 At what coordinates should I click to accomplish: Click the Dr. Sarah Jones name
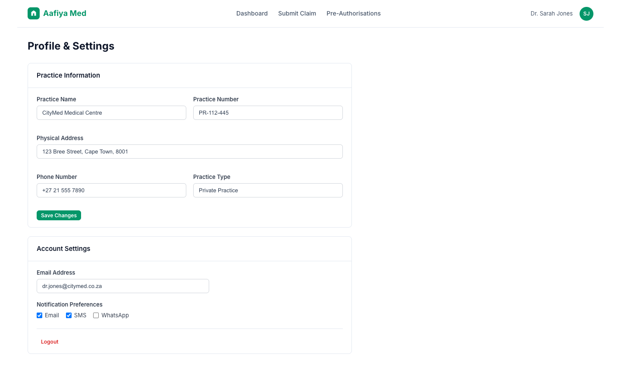point(552,13)
